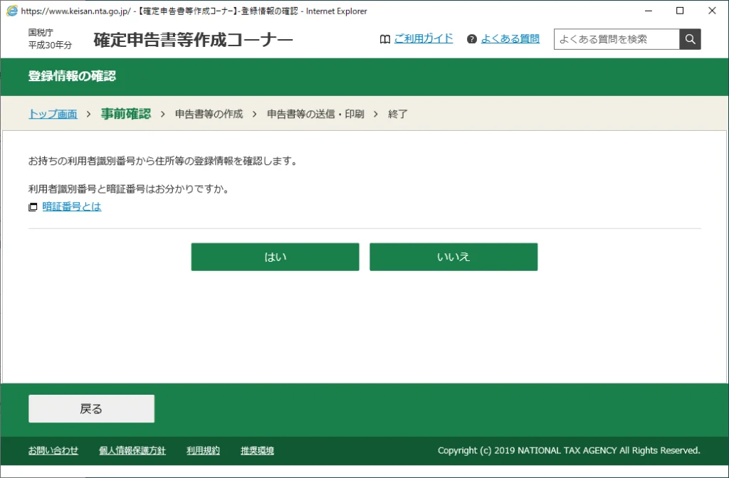Image resolution: width=729 pixels, height=478 pixels.
Task: Click the search magnifier button
Action: coord(689,39)
